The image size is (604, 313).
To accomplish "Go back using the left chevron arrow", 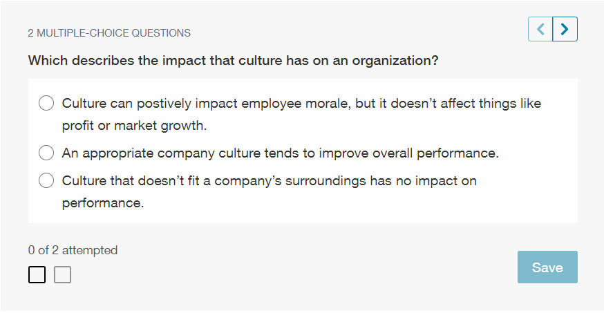I will pyautogui.click(x=540, y=30).
